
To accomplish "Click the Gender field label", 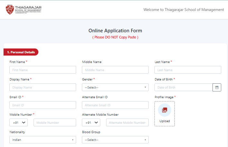I will 87,79.
